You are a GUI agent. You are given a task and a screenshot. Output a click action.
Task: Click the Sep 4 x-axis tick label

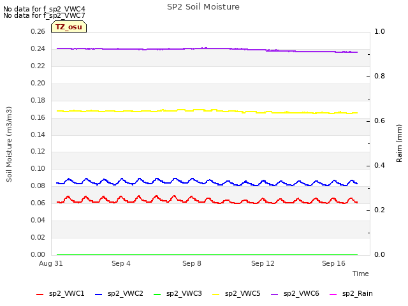tap(121, 263)
